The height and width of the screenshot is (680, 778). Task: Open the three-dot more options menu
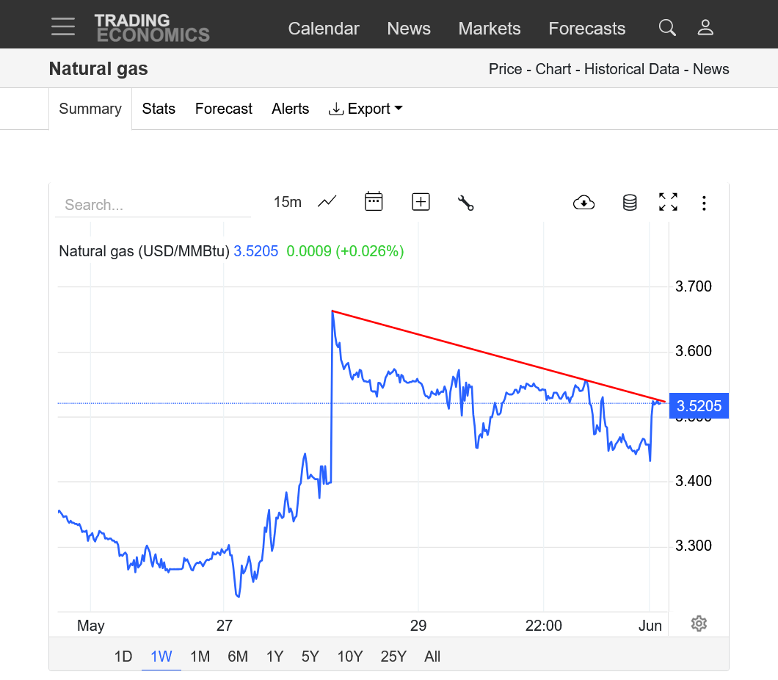pyautogui.click(x=704, y=203)
